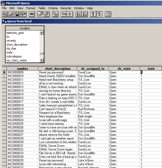Image resolution: width=162 pixels, height=168 pixels.
Task: Select the sys_class_name field
Action: coord(17,60)
